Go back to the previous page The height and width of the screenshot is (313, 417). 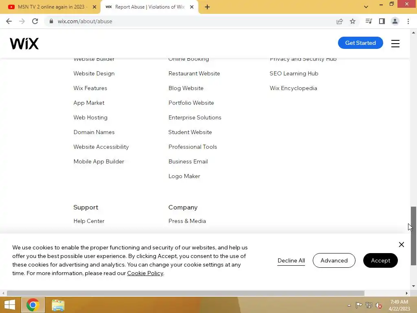(9, 21)
